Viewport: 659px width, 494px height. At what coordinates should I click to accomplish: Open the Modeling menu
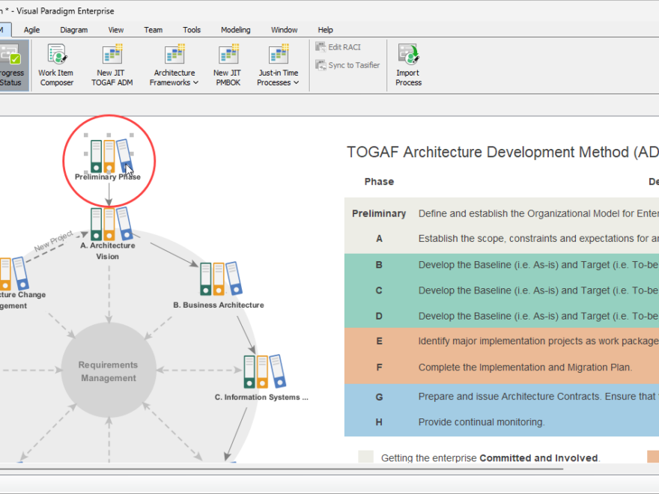[235, 30]
